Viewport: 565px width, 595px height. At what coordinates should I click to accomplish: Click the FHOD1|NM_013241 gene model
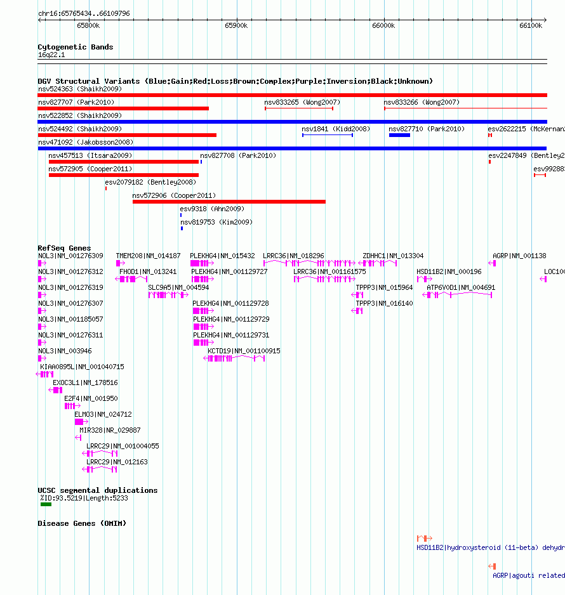(x=131, y=279)
